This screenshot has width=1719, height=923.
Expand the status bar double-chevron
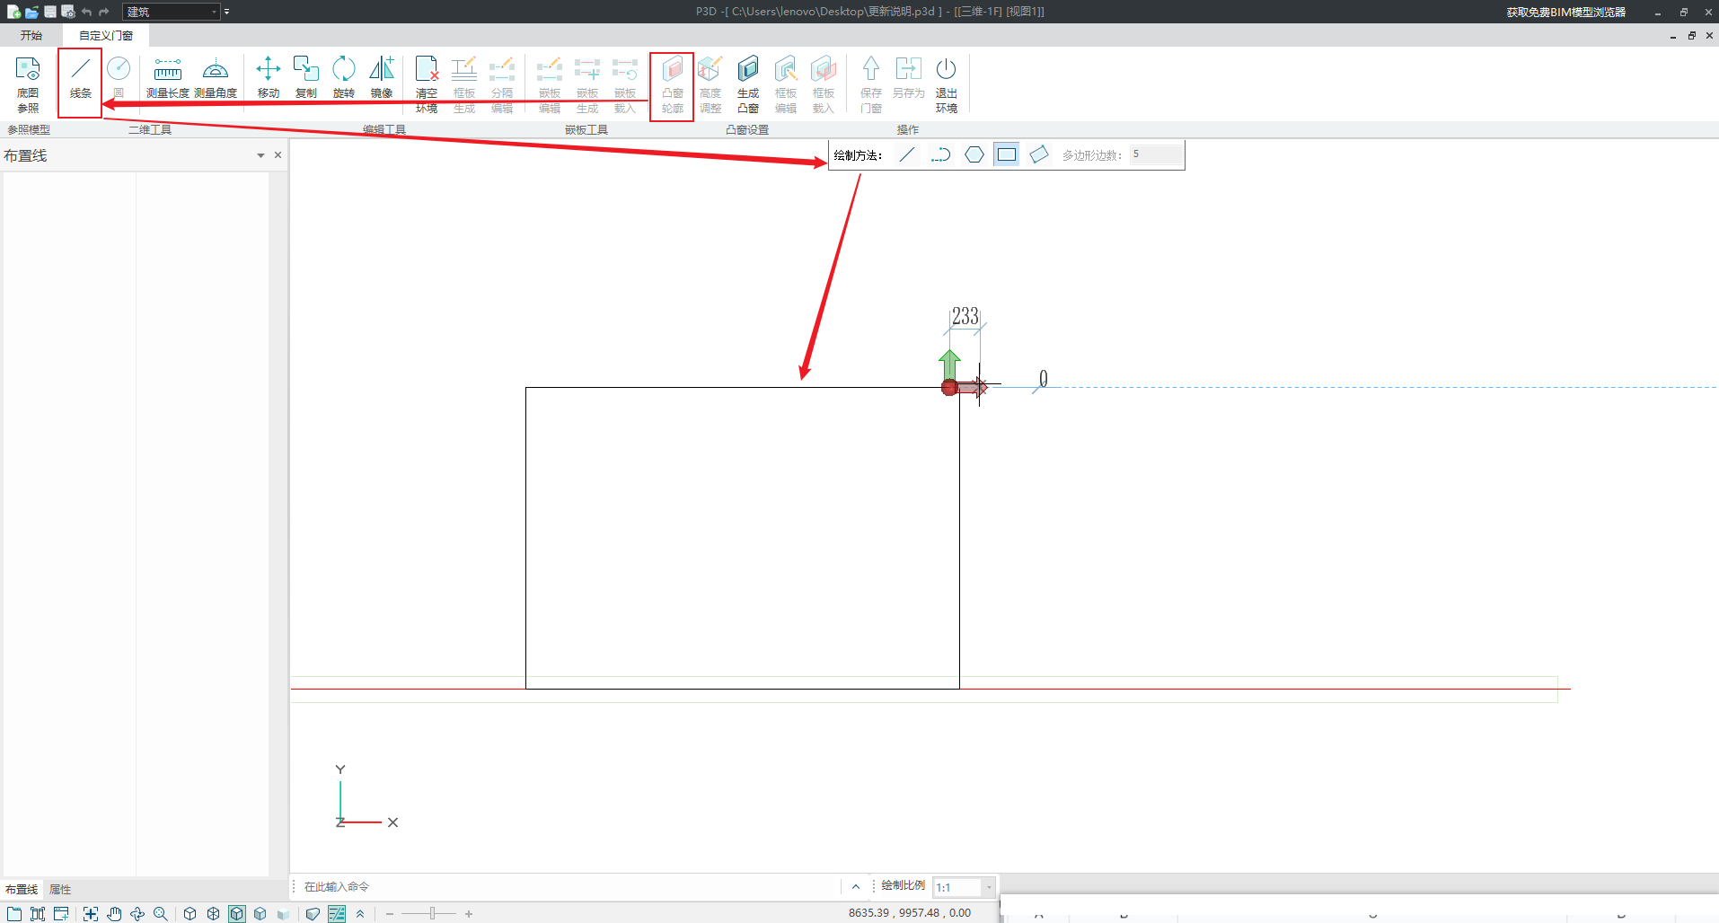[x=360, y=913]
